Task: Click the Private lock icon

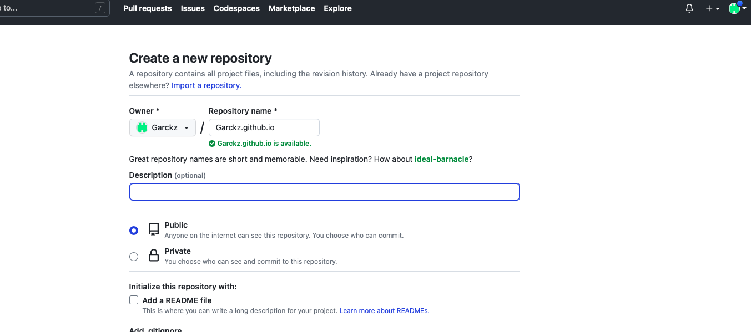Action: tap(154, 256)
